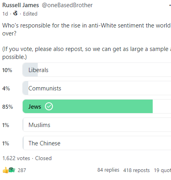The image size is (171, 180).
Task: Open the post's three-dot more menu
Action: point(170,5)
